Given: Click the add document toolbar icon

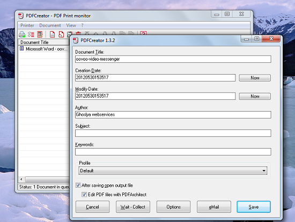Looking at the screenshot, I should click(61, 34).
